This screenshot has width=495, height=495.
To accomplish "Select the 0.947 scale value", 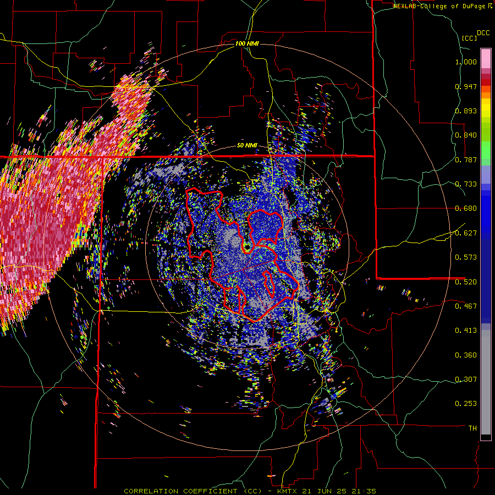I will click(x=466, y=86).
